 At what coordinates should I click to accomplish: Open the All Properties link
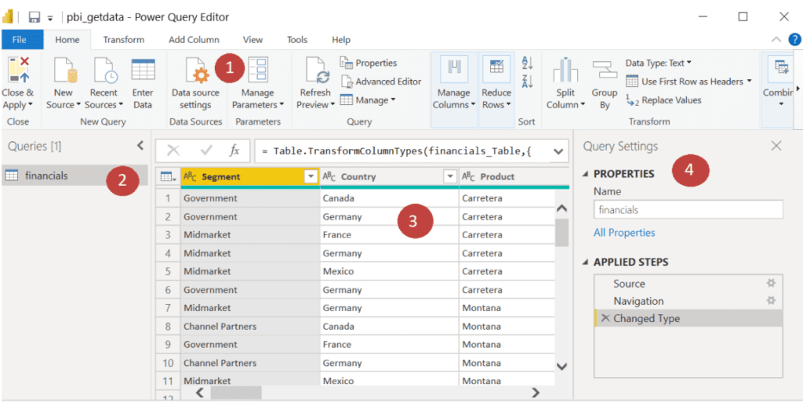click(x=624, y=233)
